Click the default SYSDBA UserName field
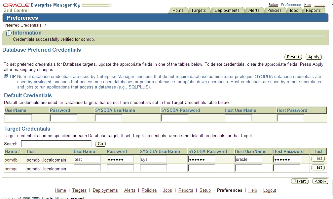 108,118
